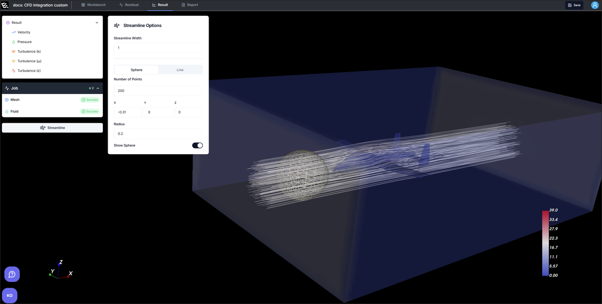Image resolution: width=602 pixels, height=304 pixels.
Task: Click the Pressure droplet icon
Action: pyautogui.click(x=14, y=42)
